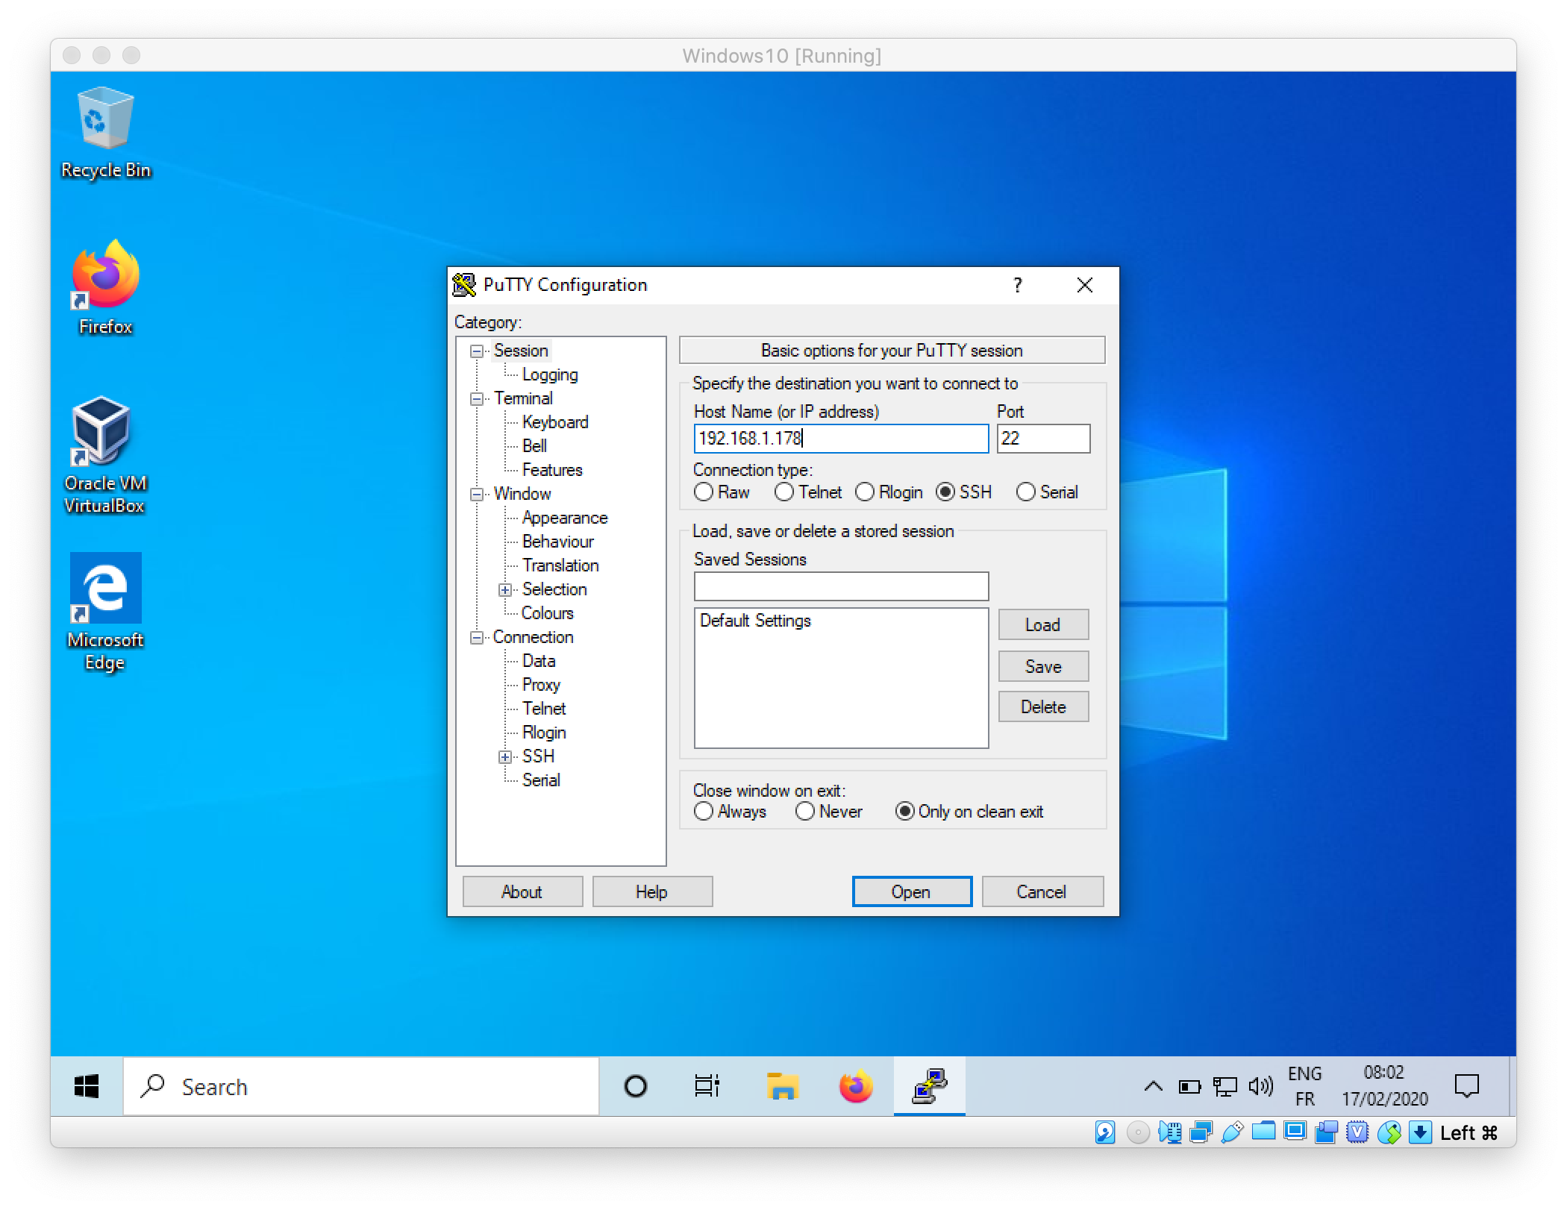
Task: Click the Port field showing 22
Action: (x=1043, y=439)
